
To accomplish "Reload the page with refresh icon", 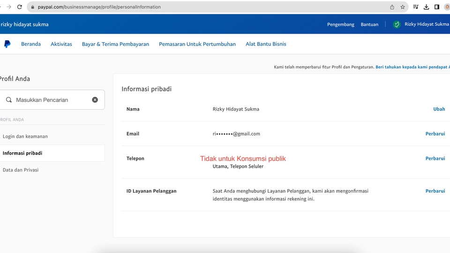I will pyautogui.click(x=20, y=7).
